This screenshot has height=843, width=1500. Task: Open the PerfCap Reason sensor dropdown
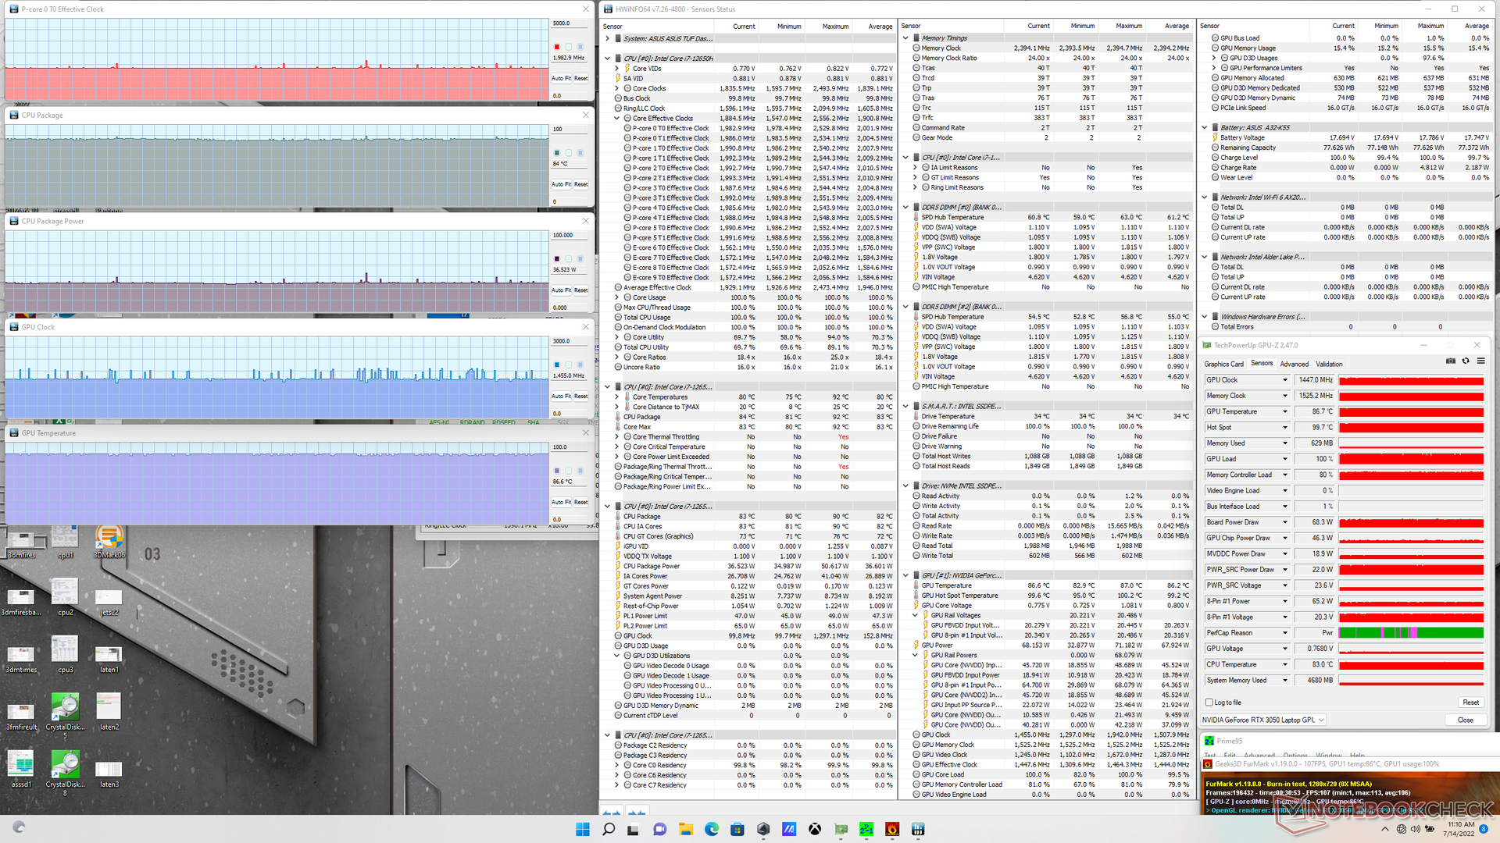coord(1285,633)
